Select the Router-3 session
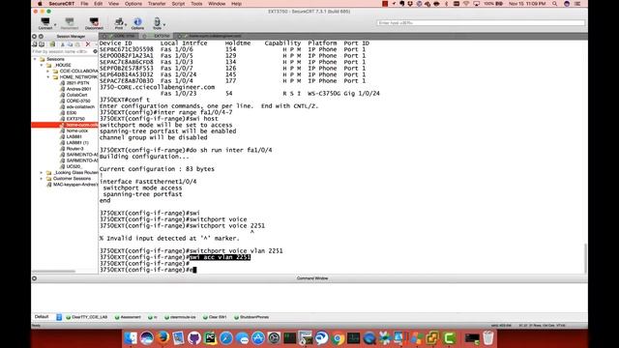The image size is (619, 348). (x=74, y=148)
